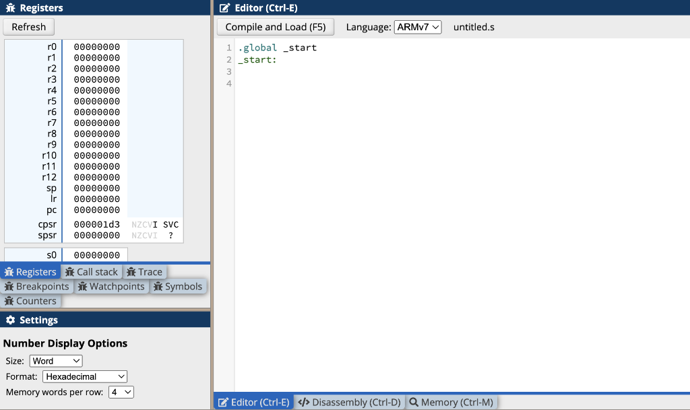Viewport: 690px width, 410px height.
Task: Click line 2 containing _start label
Action: tap(256, 59)
